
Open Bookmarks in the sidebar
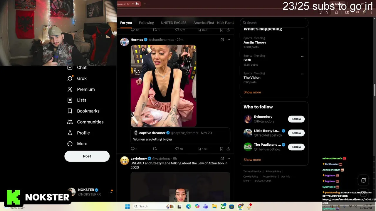[x=83, y=111]
